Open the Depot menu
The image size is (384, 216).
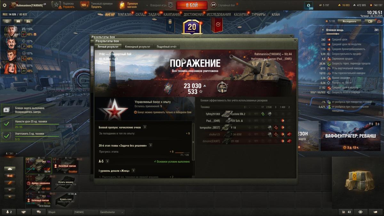click(140, 14)
